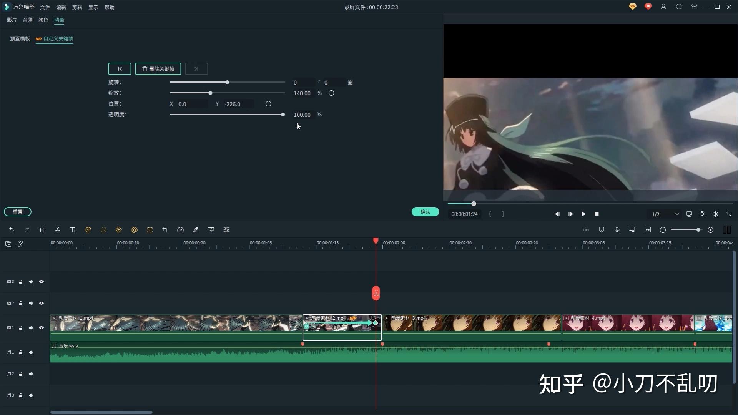Click the undo arrow in timeline toolbar

click(12, 230)
